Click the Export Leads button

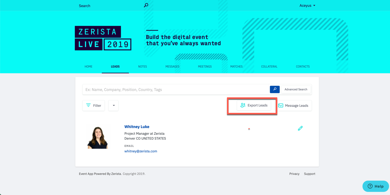coord(254,105)
